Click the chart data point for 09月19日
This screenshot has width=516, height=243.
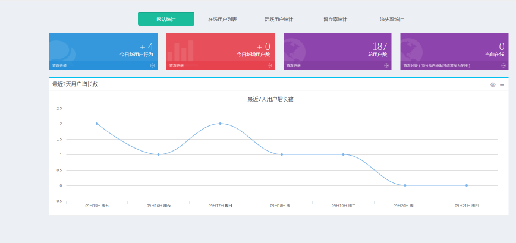[343, 154]
